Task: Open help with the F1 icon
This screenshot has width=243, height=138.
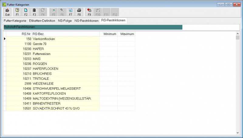Action: pos(17,12)
